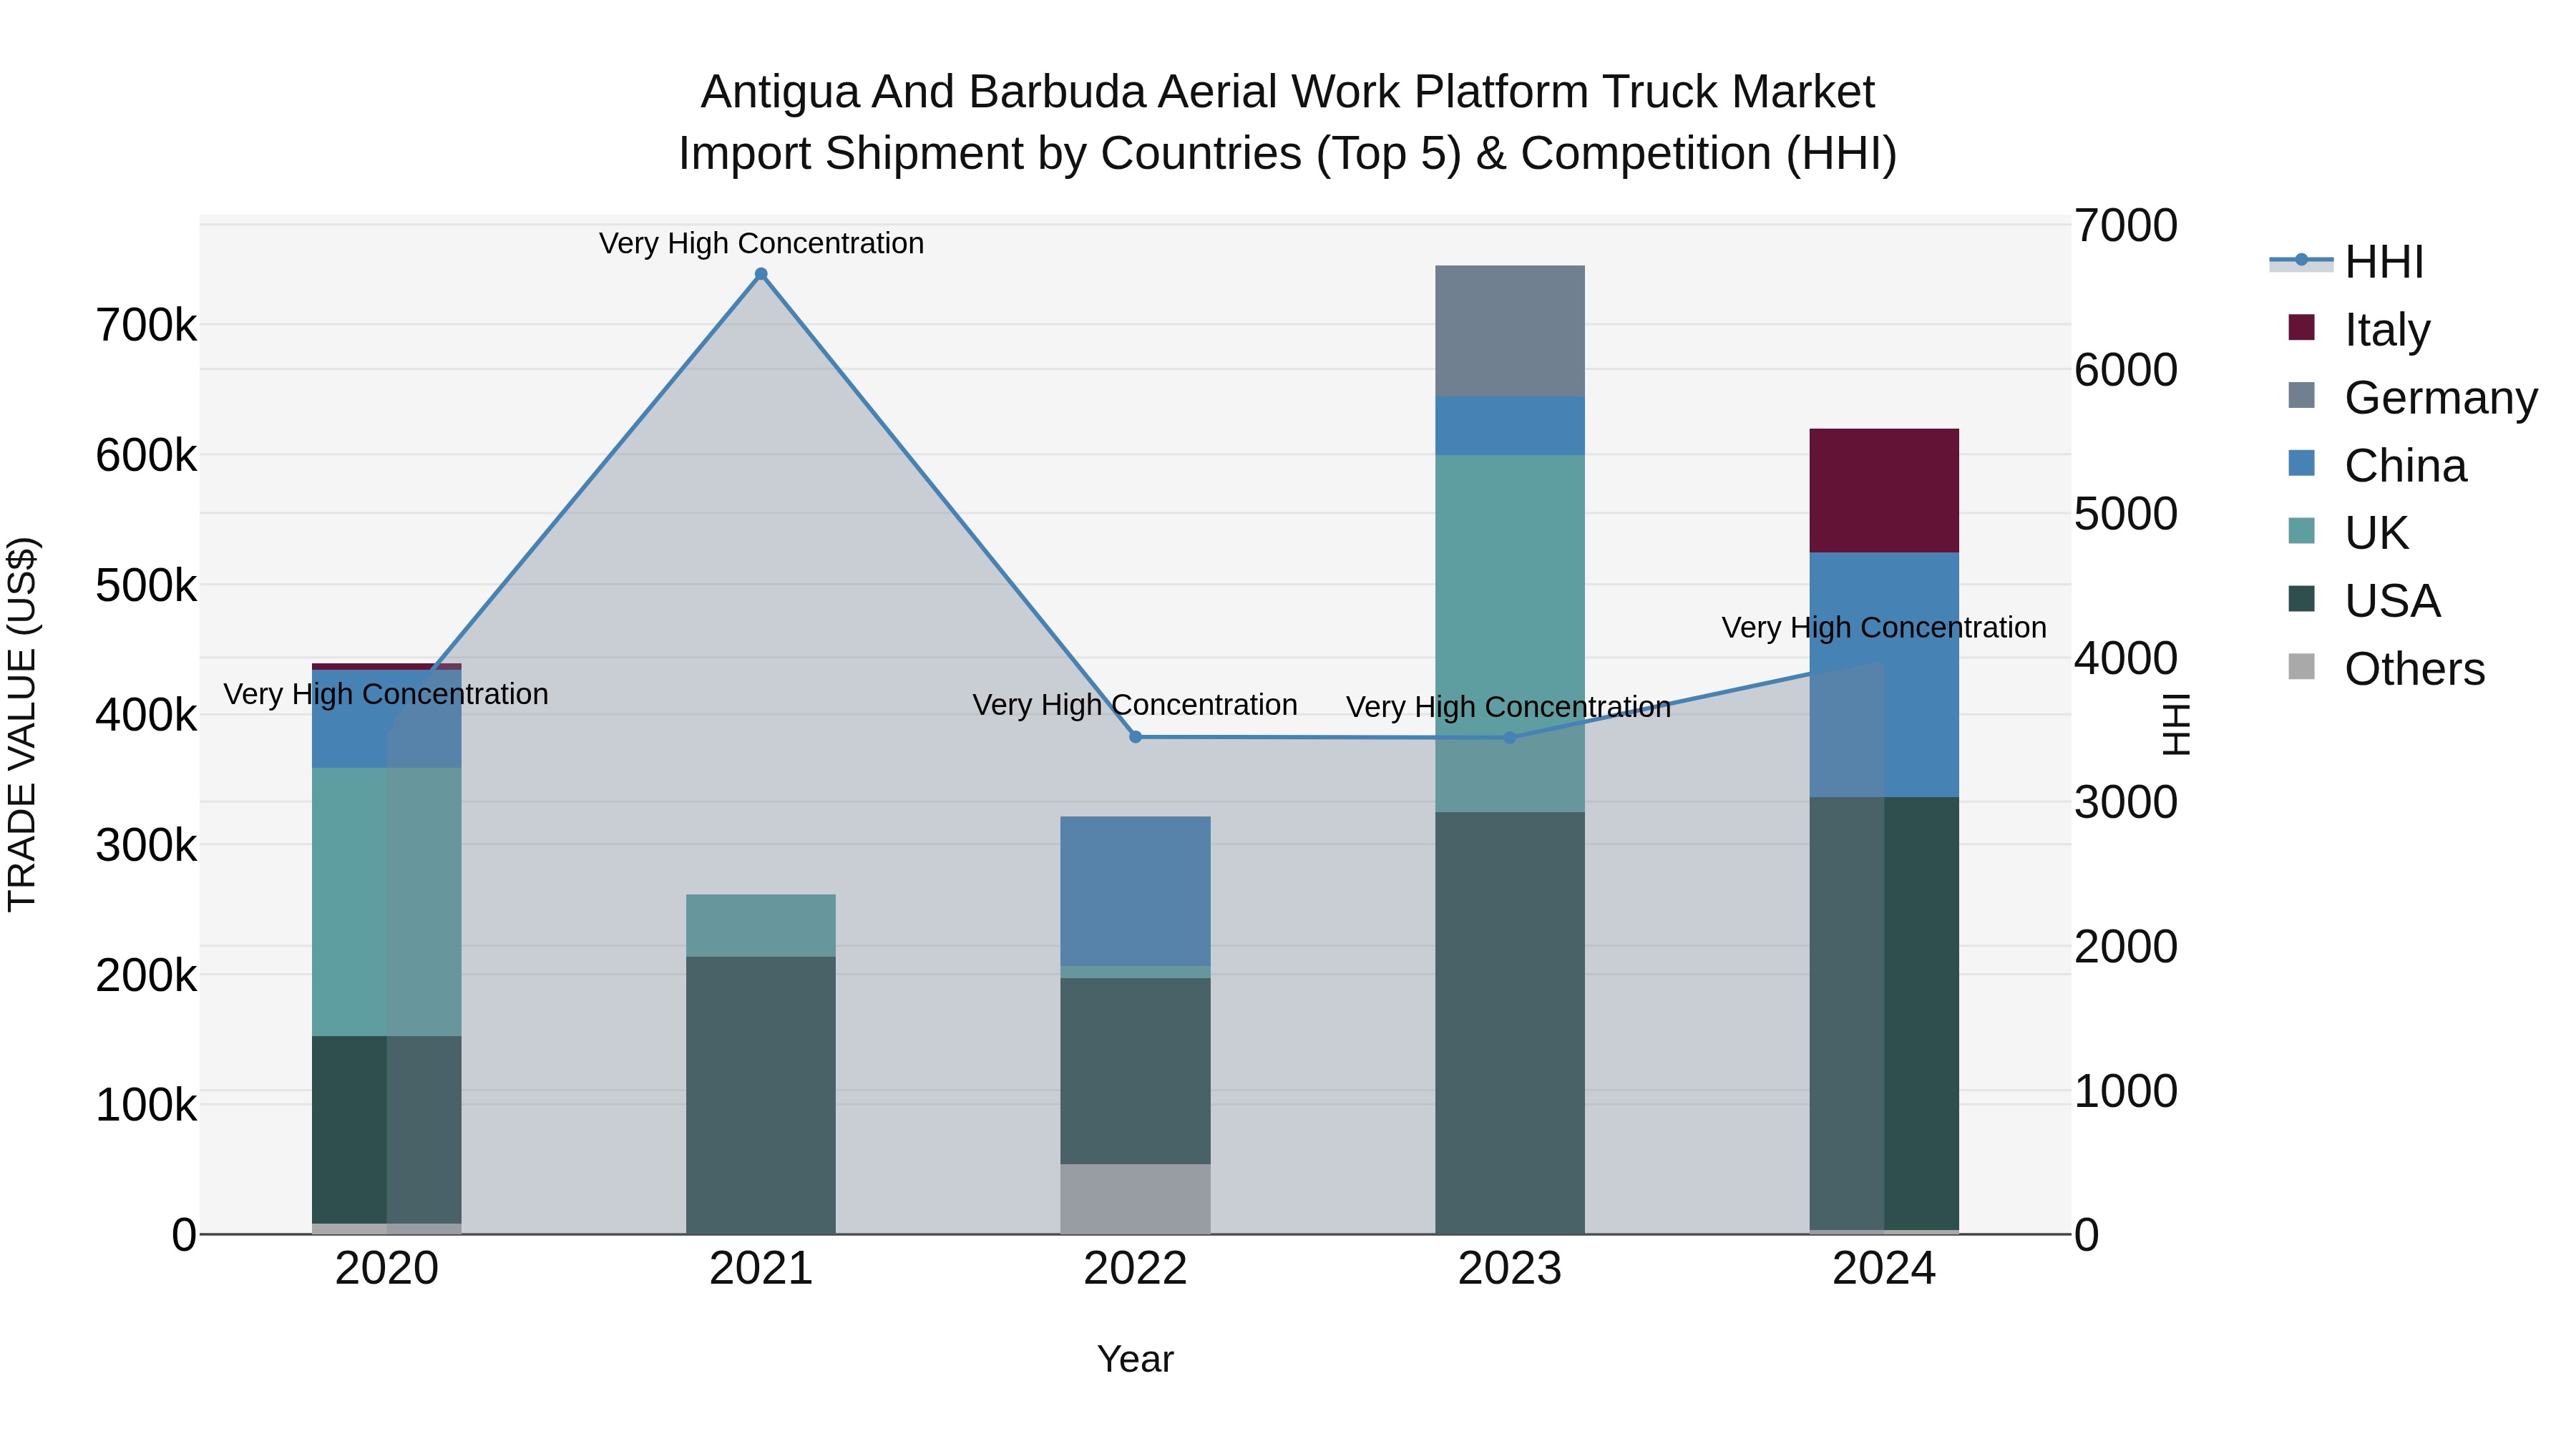This screenshot has width=2576, height=1449.
Task: Select the 2021 HHI peak data point
Action: pyautogui.click(x=761, y=274)
